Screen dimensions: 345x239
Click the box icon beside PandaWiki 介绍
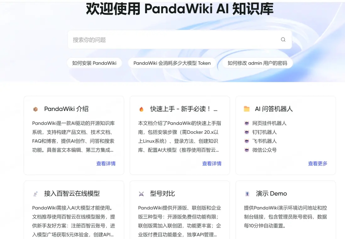pos(35,109)
